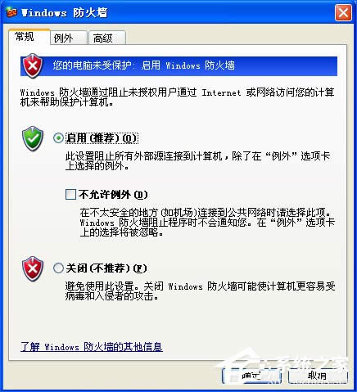This screenshot has height=392, width=357.
Task: Click the 您的电脑未受保护 banner text
Action: point(144,65)
